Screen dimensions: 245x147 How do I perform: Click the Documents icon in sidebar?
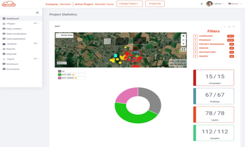[4, 69]
